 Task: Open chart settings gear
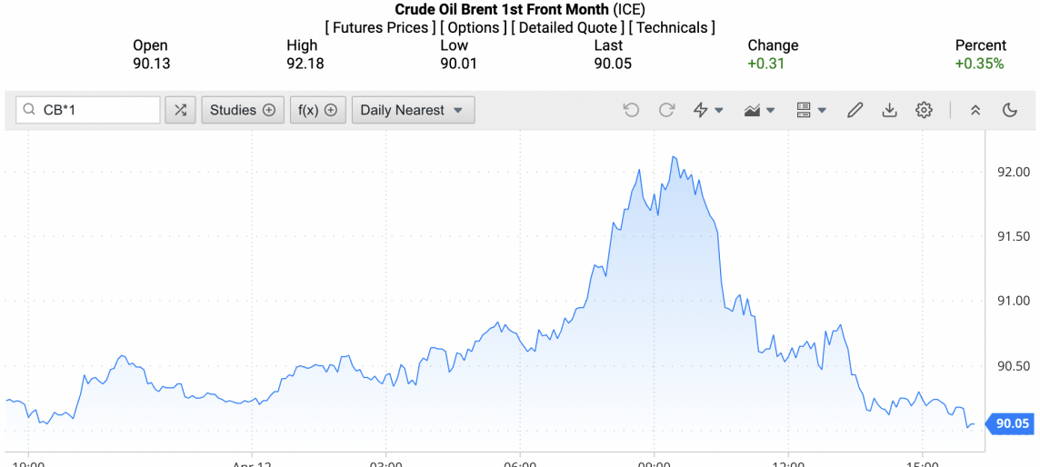tap(924, 110)
